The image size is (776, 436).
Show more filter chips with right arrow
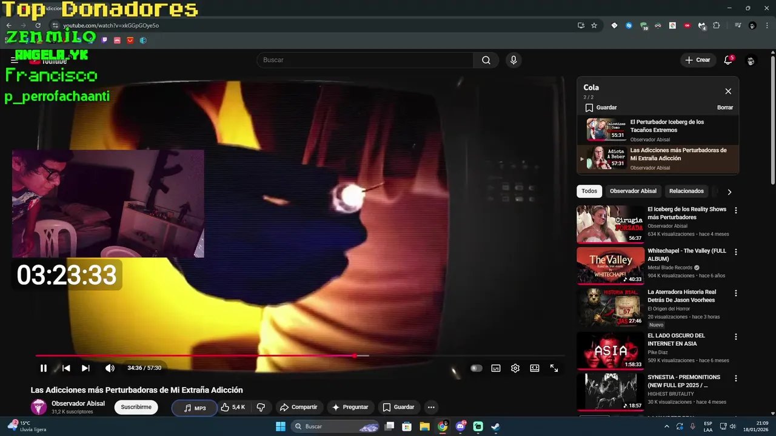point(729,192)
